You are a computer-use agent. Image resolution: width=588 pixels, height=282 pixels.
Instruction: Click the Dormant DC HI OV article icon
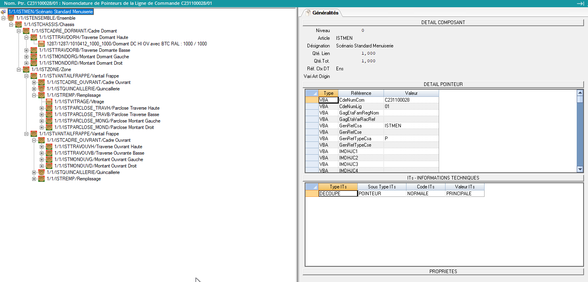pos(41,44)
